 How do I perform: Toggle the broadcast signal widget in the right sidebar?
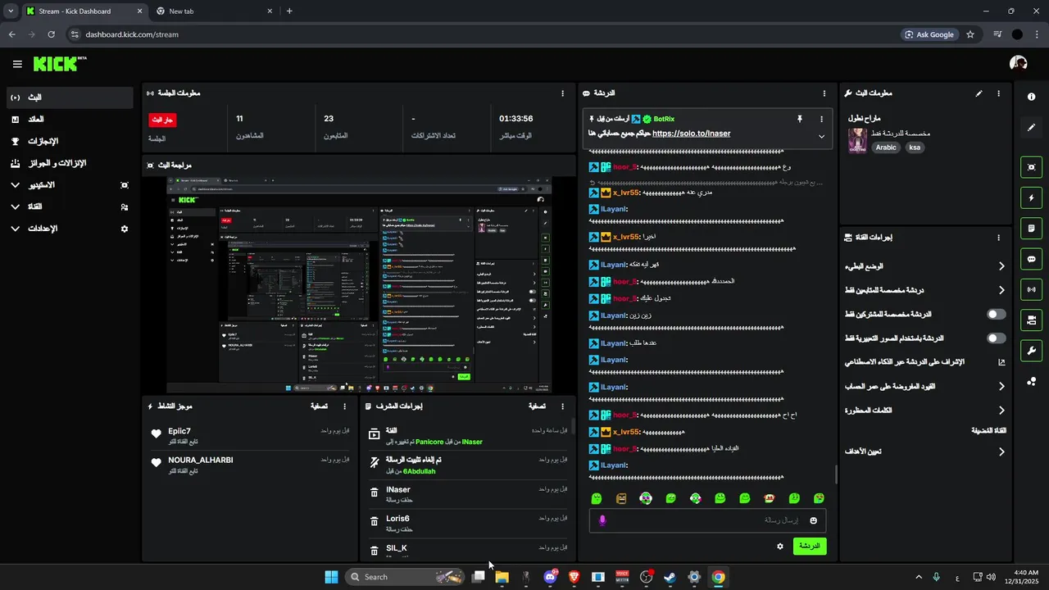1031,289
